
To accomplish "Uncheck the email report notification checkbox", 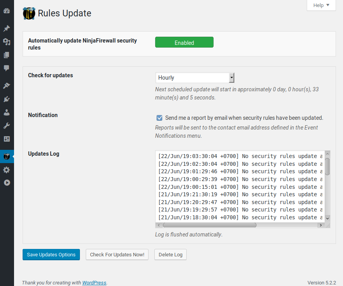I will pyautogui.click(x=159, y=118).
